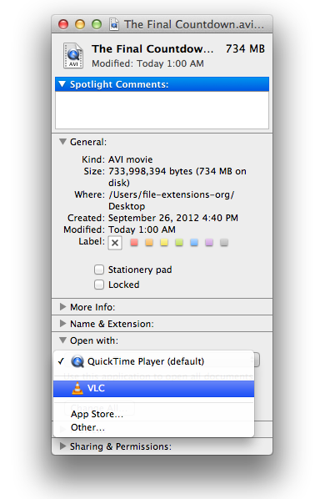Apply the gray label color
Image resolution: width=320 pixels, height=499 pixels.
[x=224, y=243]
